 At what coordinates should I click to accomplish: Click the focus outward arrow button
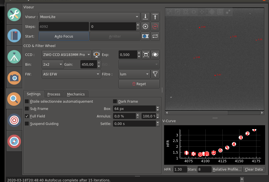(155, 17)
